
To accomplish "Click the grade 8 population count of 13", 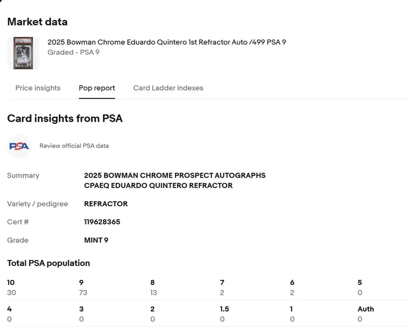I will [x=153, y=293].
